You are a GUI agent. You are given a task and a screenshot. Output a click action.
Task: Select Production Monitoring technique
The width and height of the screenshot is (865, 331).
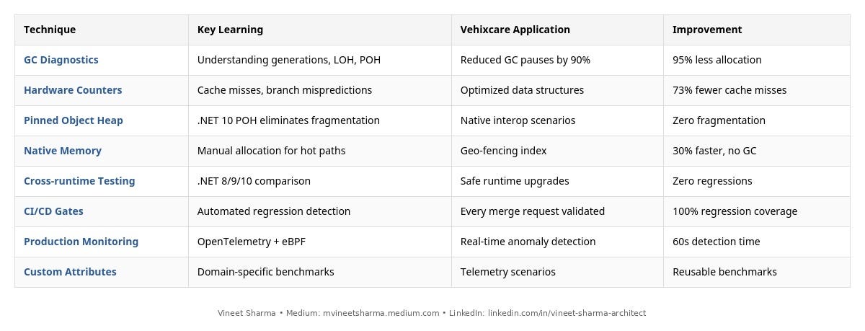pos(81,242)
